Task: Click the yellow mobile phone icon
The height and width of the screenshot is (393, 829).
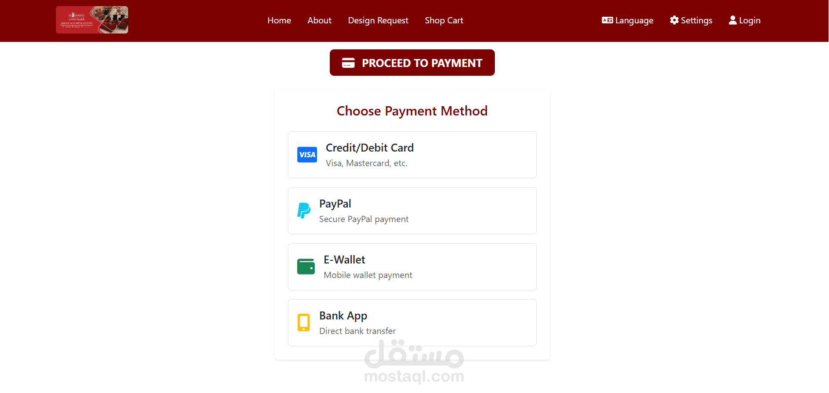Action: point(304,323)
